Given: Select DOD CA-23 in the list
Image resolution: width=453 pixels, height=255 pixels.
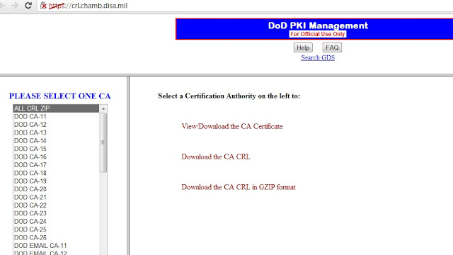Looking at the screenshot, I should pos(56,213).
